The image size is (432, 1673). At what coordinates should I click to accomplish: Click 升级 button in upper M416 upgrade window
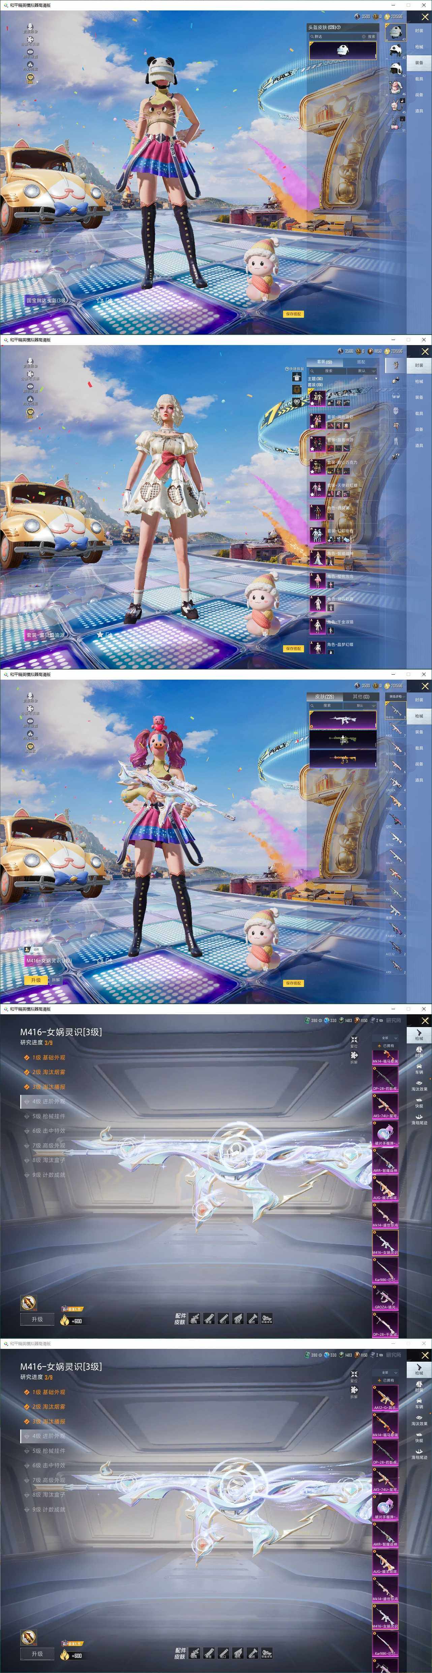(x=37, y=1319)
